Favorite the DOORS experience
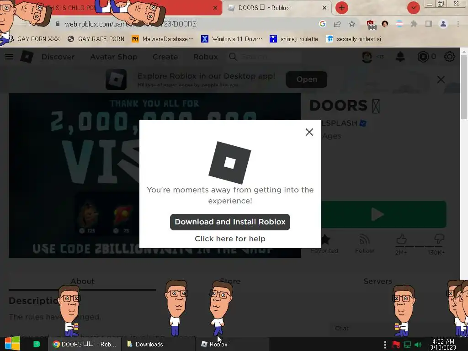Viewport: 468px width, 351px height. (x=325, y=244)
